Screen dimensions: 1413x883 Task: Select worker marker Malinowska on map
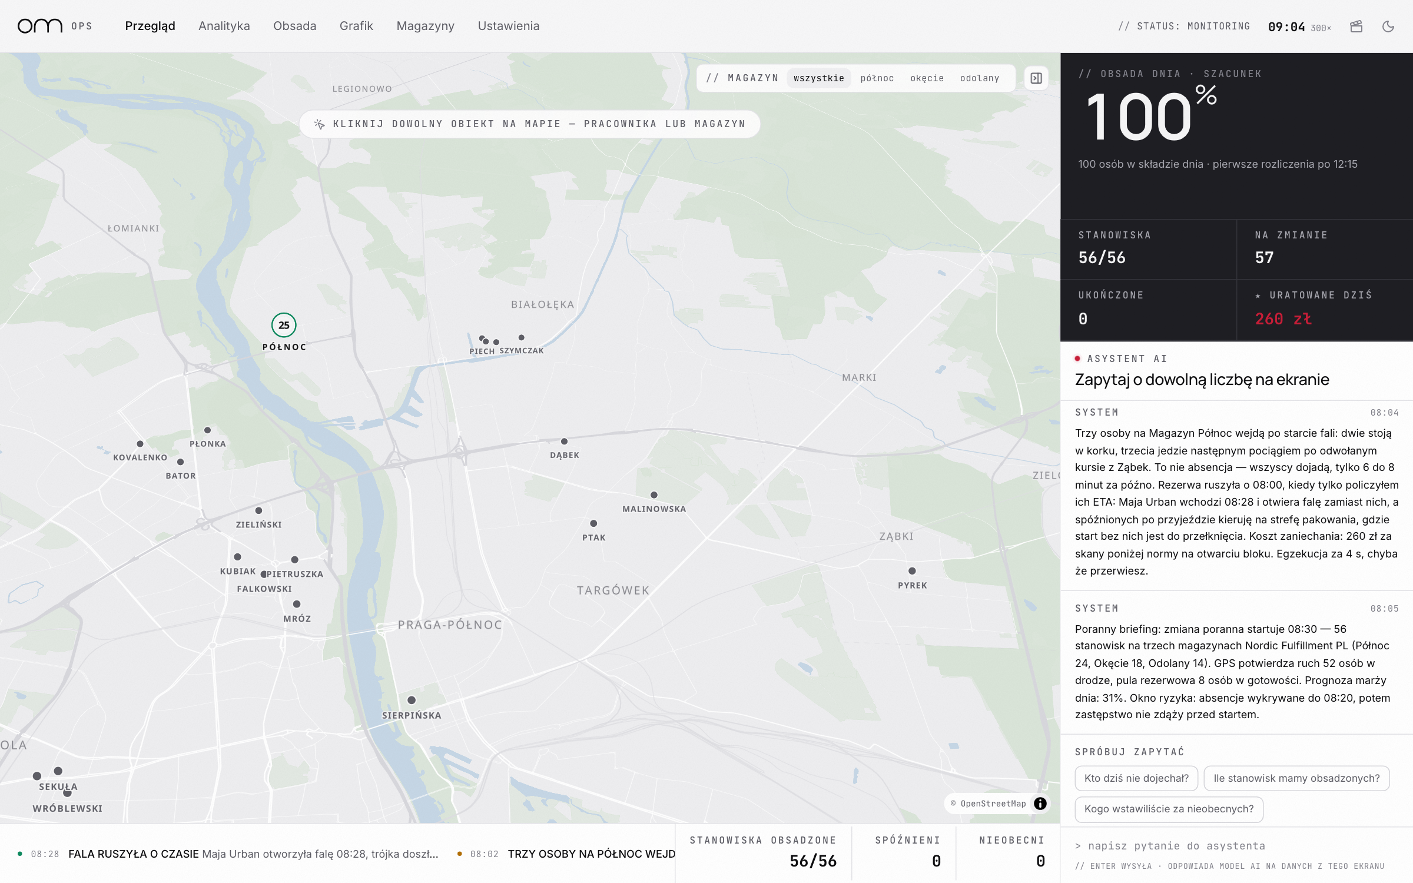point(654,495)
